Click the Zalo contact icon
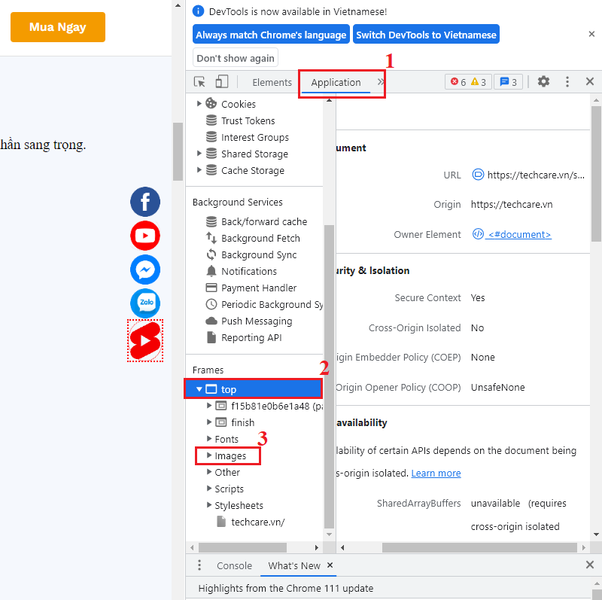The height and width of the screenshot is (600, 602). [x=145, y=303]
